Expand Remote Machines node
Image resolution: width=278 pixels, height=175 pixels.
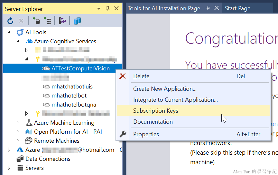click(x=18, y=141)
